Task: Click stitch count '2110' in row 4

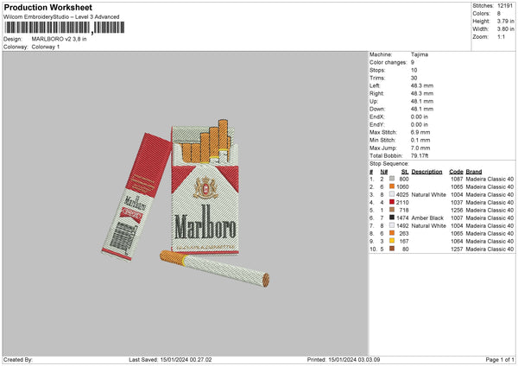Action: [402, 203]
